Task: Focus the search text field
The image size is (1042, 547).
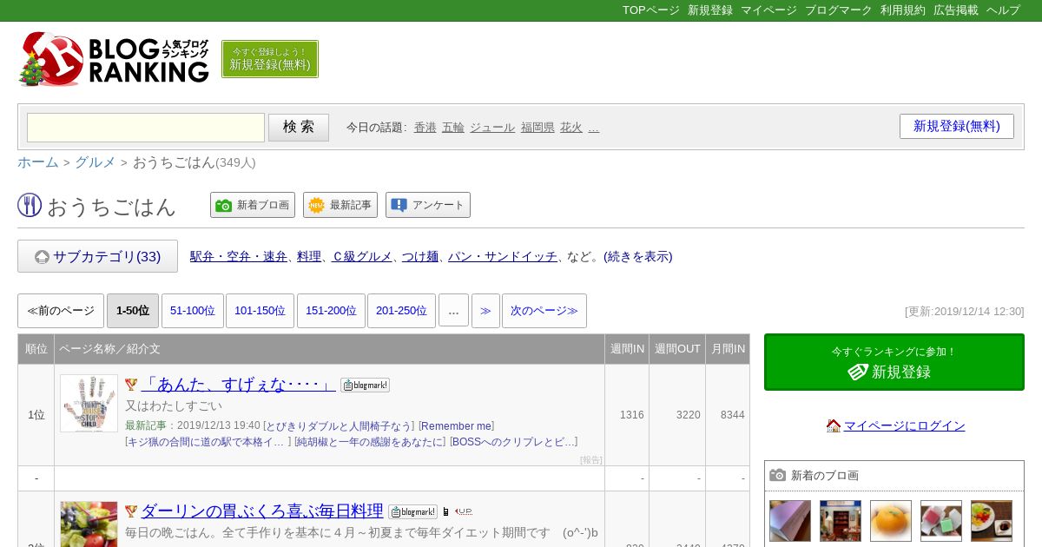Action: pyautogui.click(x=146, y=128)
